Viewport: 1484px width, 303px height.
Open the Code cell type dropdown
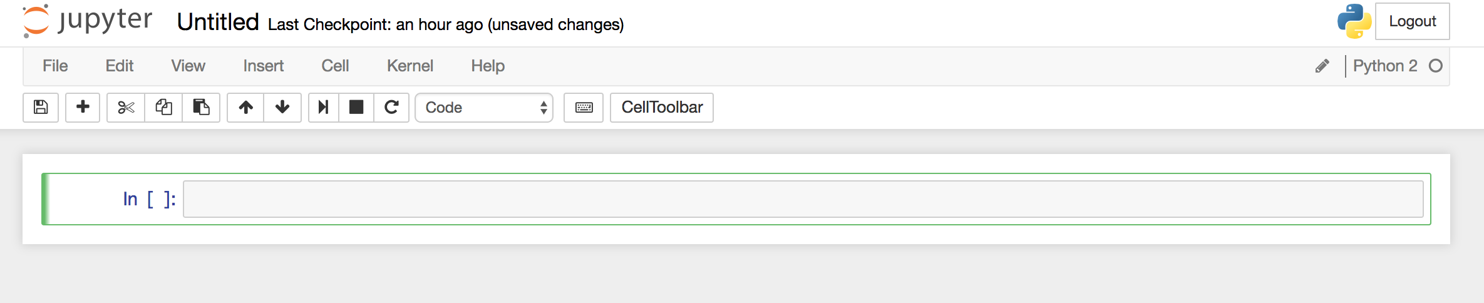click(484, 108)
